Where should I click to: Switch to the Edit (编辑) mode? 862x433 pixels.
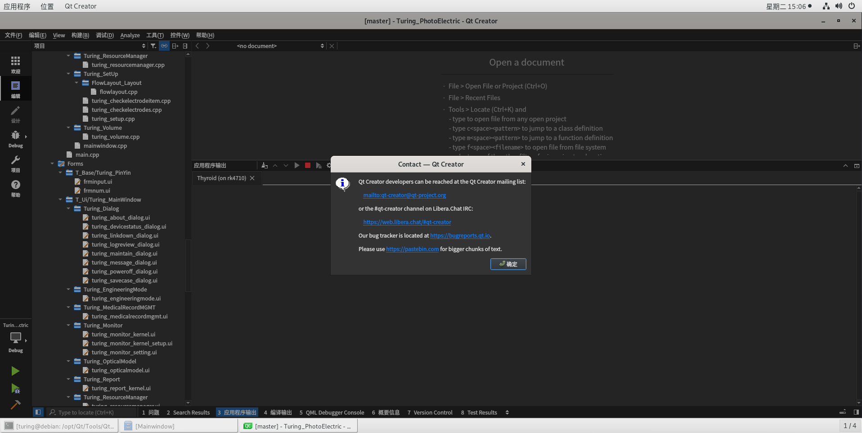15,89
